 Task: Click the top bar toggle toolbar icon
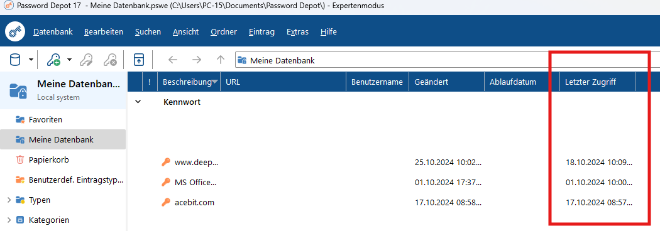[x=139, y=60]
